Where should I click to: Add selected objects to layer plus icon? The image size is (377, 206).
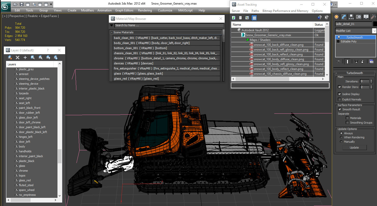coord(25,57)
